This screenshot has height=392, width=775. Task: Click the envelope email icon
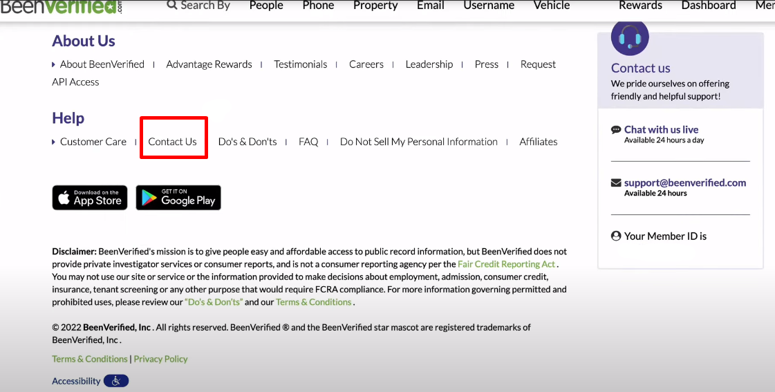tap(616, 183)
